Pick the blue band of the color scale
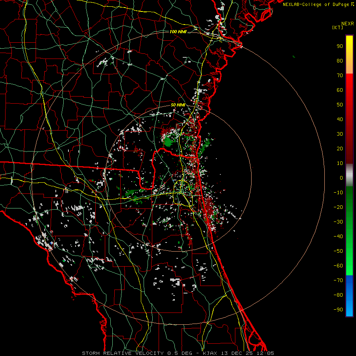This screenshot has height=356, width=356. click(349, 296)
